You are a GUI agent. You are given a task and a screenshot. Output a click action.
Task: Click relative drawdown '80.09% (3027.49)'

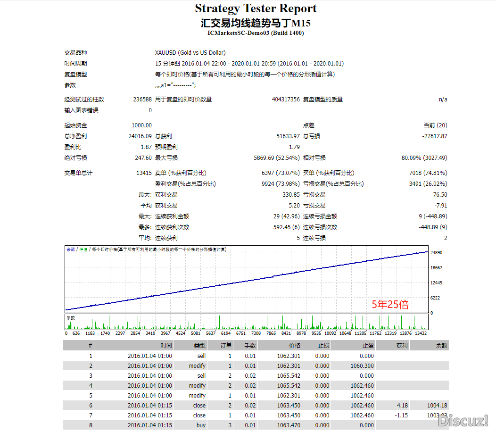pos(424,158)
